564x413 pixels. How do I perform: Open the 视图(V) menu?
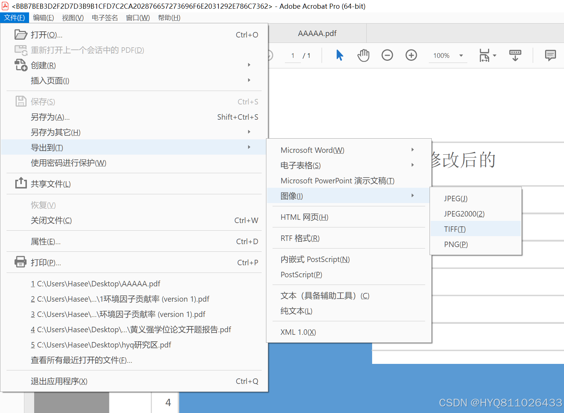[x=73, y=17]
